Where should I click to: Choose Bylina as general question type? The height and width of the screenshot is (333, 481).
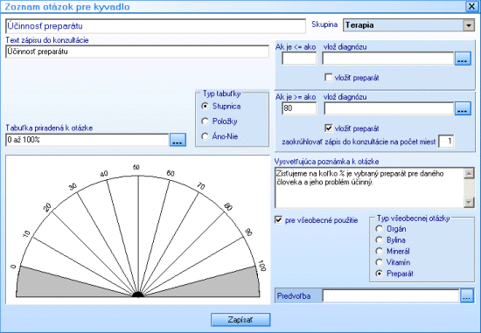(x=380, y=239)
